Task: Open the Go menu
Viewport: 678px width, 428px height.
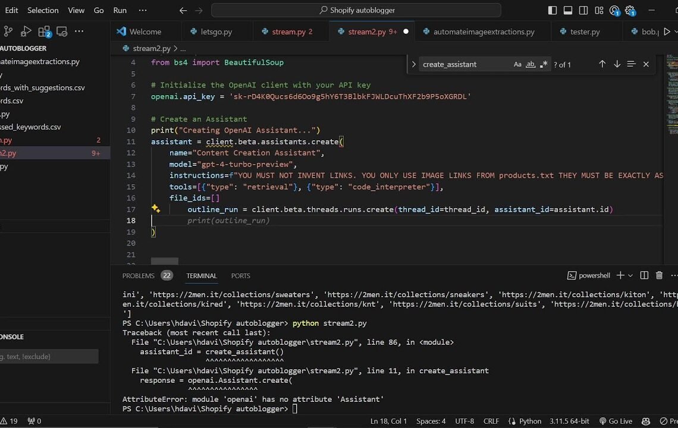Action: click(x=99, y=10)
